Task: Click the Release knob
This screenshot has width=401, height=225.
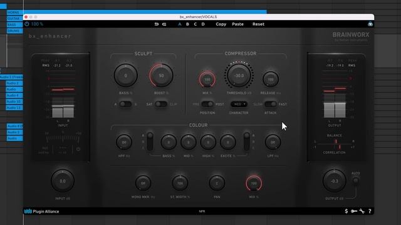Action: [x=271, y=79]
